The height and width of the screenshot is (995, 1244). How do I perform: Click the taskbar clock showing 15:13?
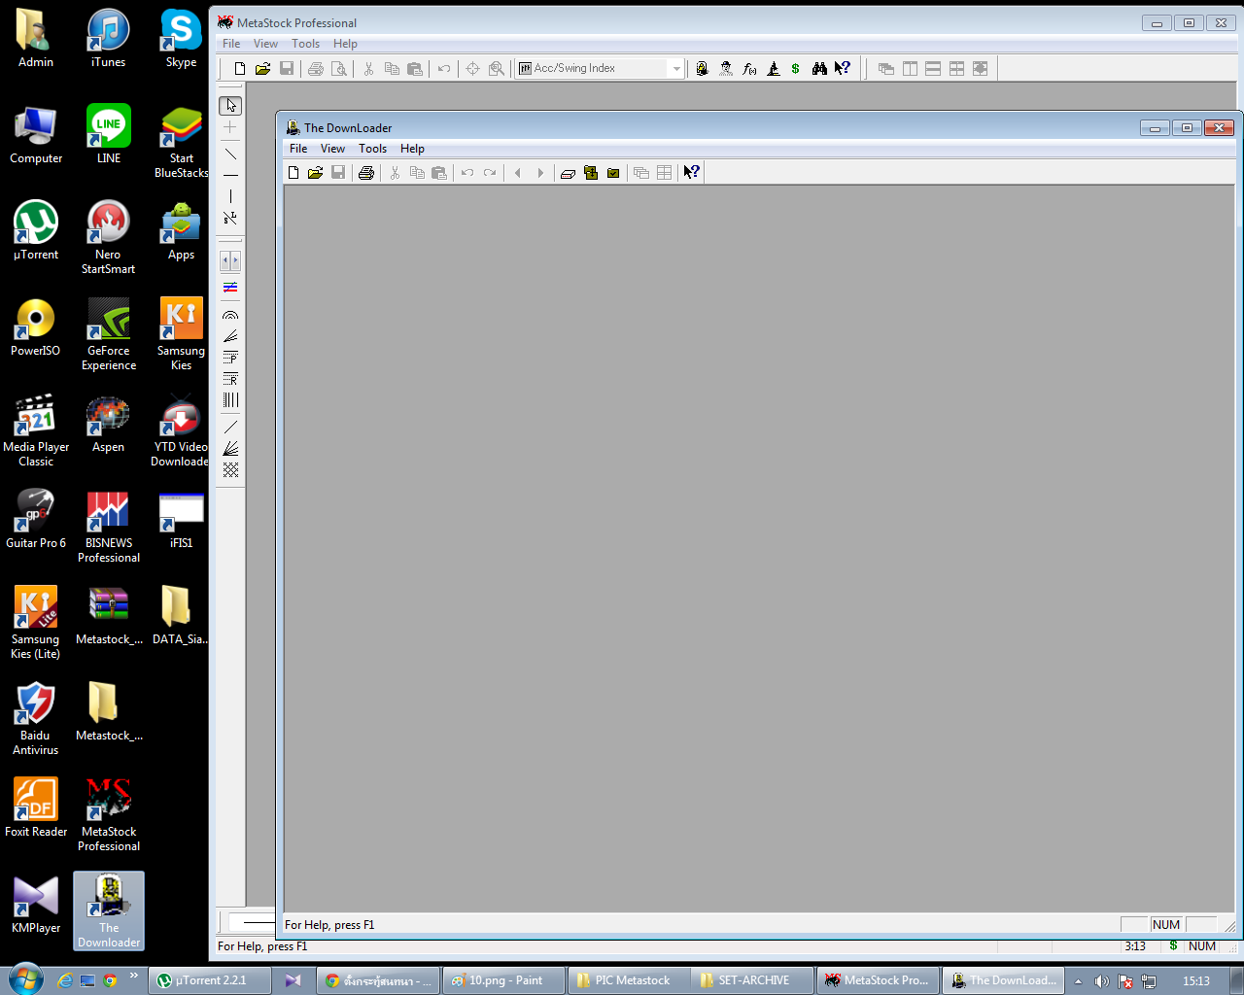point(1196,981)
